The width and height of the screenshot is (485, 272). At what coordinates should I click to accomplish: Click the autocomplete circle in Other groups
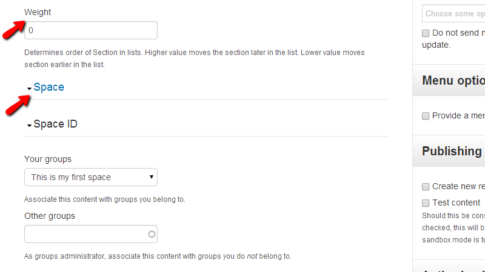[152, 234]
